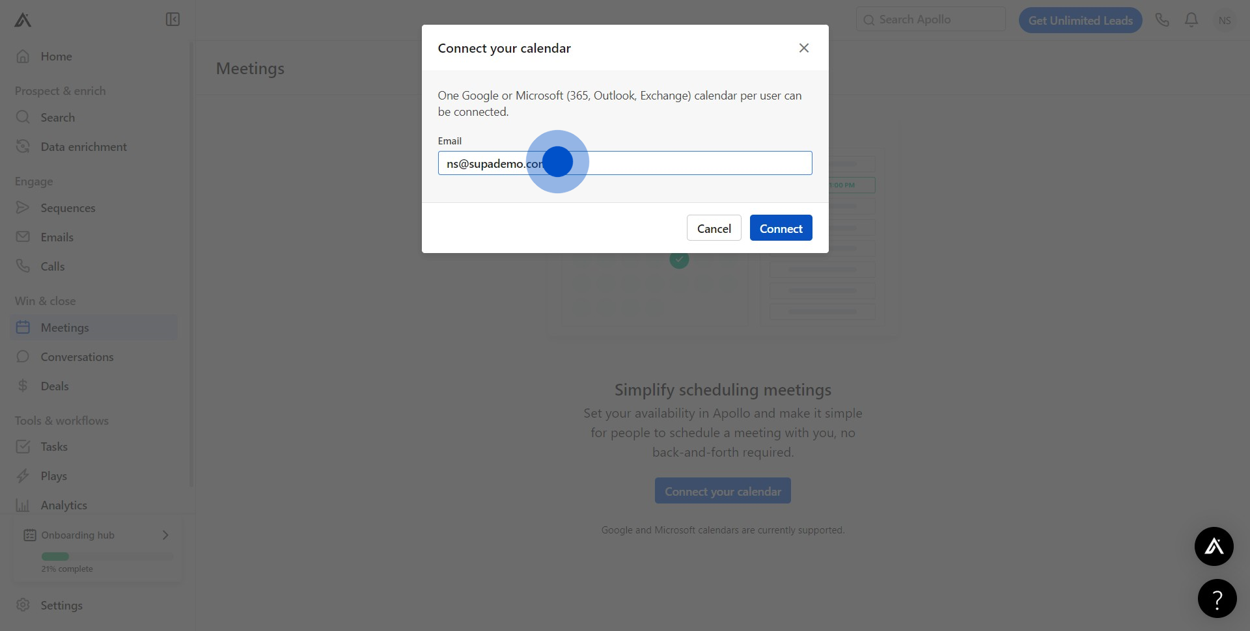Open the help question mark button
This screenshot has width=1250, height=631.
(x=1217, y=598)
